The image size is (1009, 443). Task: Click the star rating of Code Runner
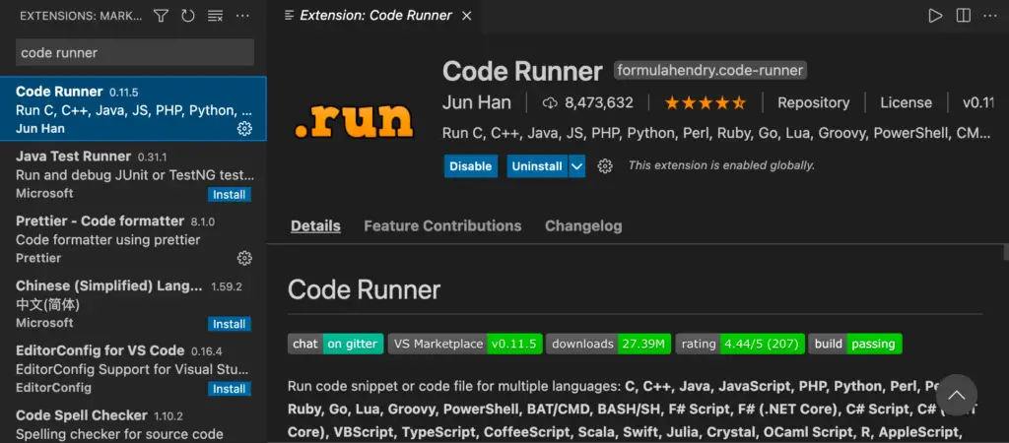(x=705, y=102)
